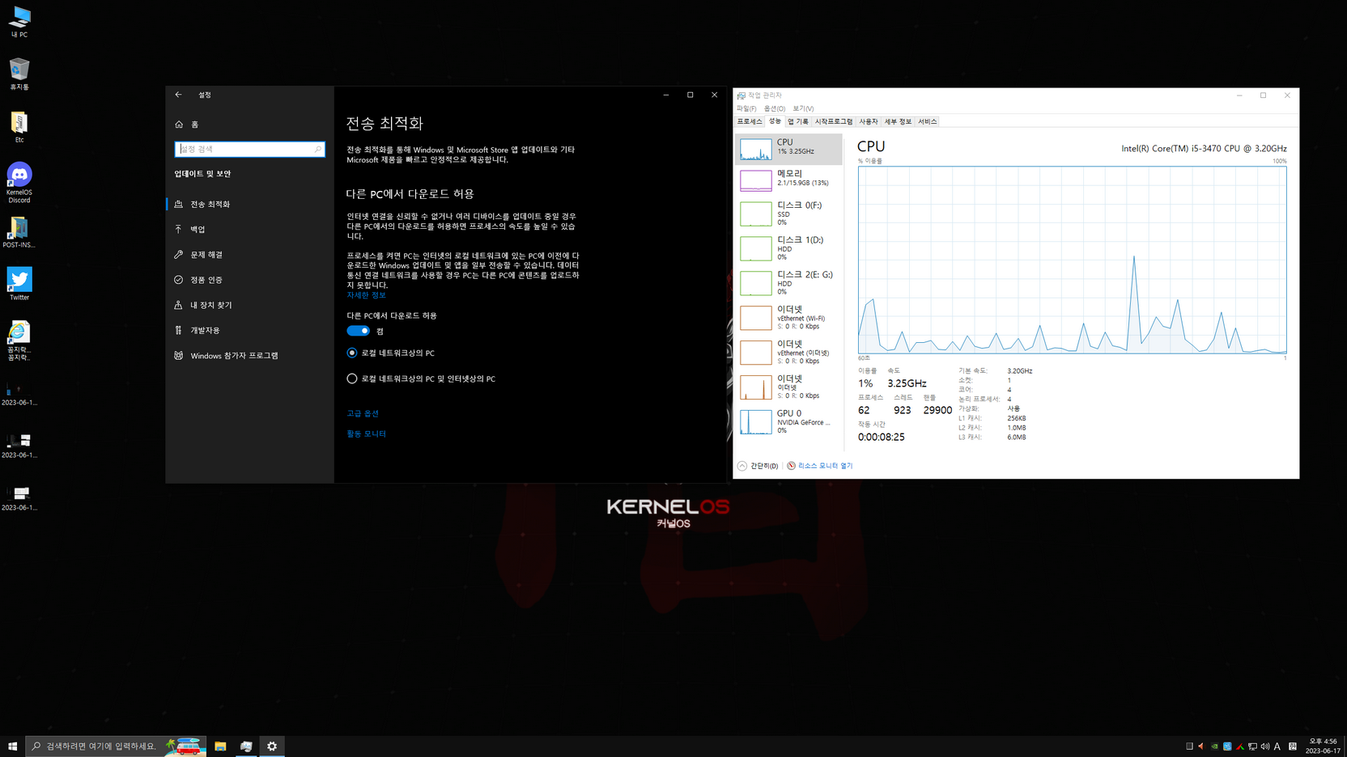The height and width of the screenshot is (757, 1347).
Task: Open Windows 참가자 프로그램 in the sidebar
Action: coord(249,356)
